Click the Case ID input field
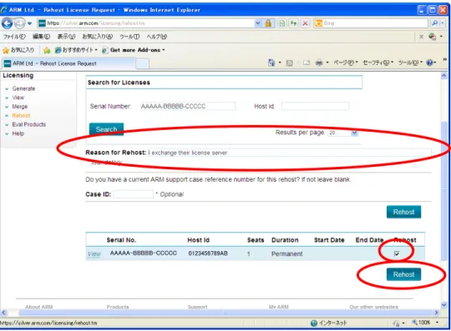This screenshot has width=451, height=331. 133,194
